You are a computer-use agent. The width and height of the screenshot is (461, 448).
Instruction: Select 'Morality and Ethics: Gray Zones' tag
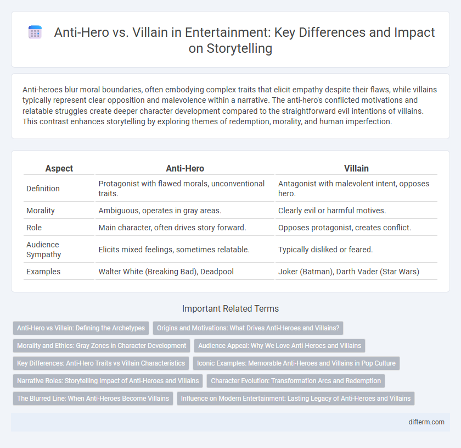pos(102,346)
